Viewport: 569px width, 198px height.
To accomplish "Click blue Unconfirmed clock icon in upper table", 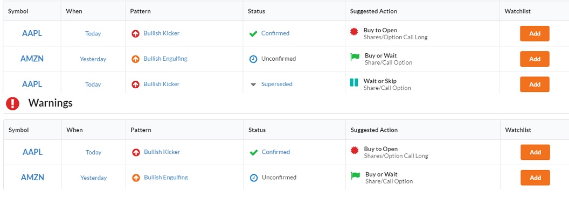I will pos(253,59).
